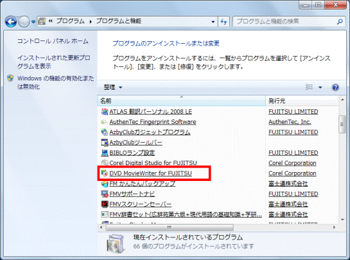Click the installed programs icon in details pane
350x260 pixels.
(x=115, y=244)
